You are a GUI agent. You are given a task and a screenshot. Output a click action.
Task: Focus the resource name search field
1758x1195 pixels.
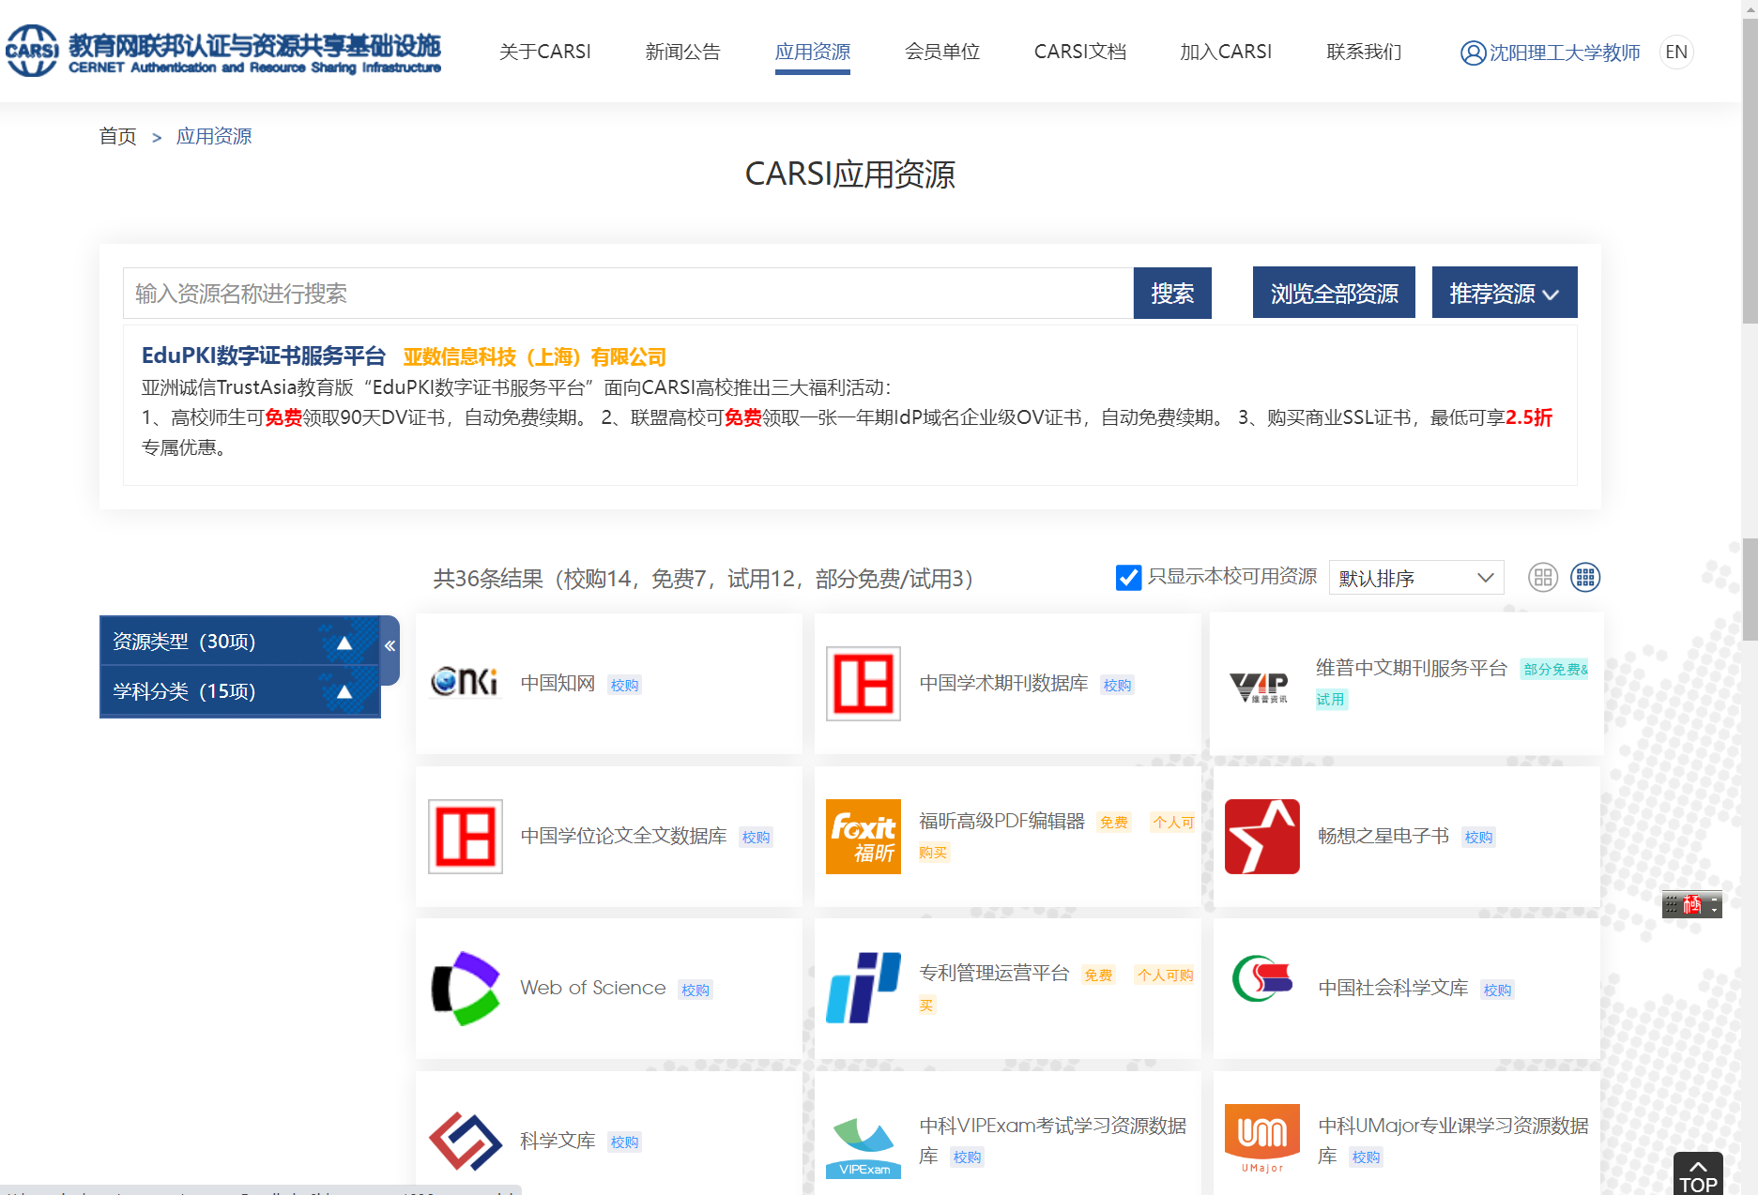pos(628,294)
